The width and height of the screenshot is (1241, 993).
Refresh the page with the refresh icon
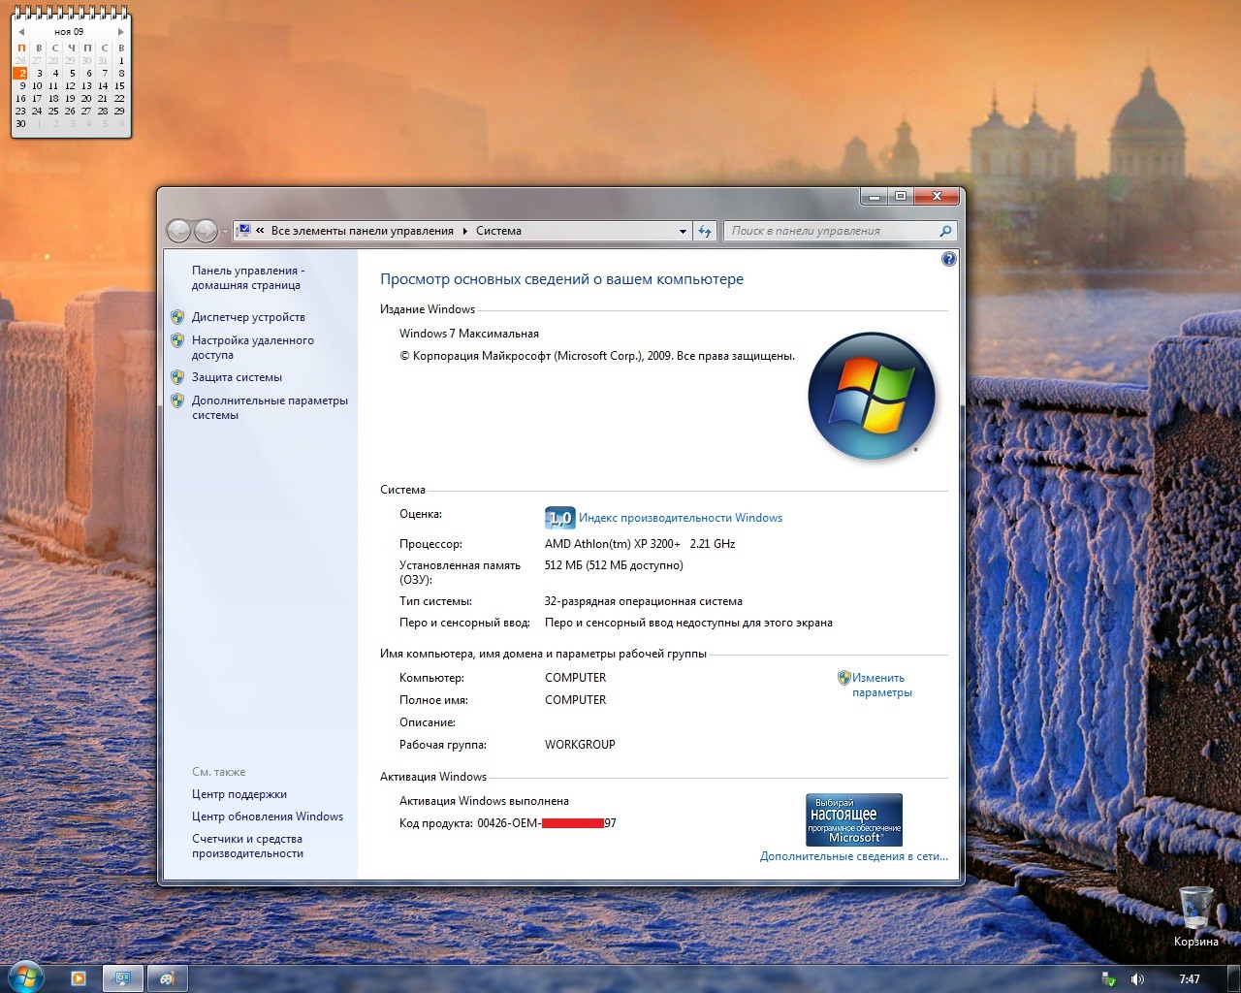pos(705,231)
